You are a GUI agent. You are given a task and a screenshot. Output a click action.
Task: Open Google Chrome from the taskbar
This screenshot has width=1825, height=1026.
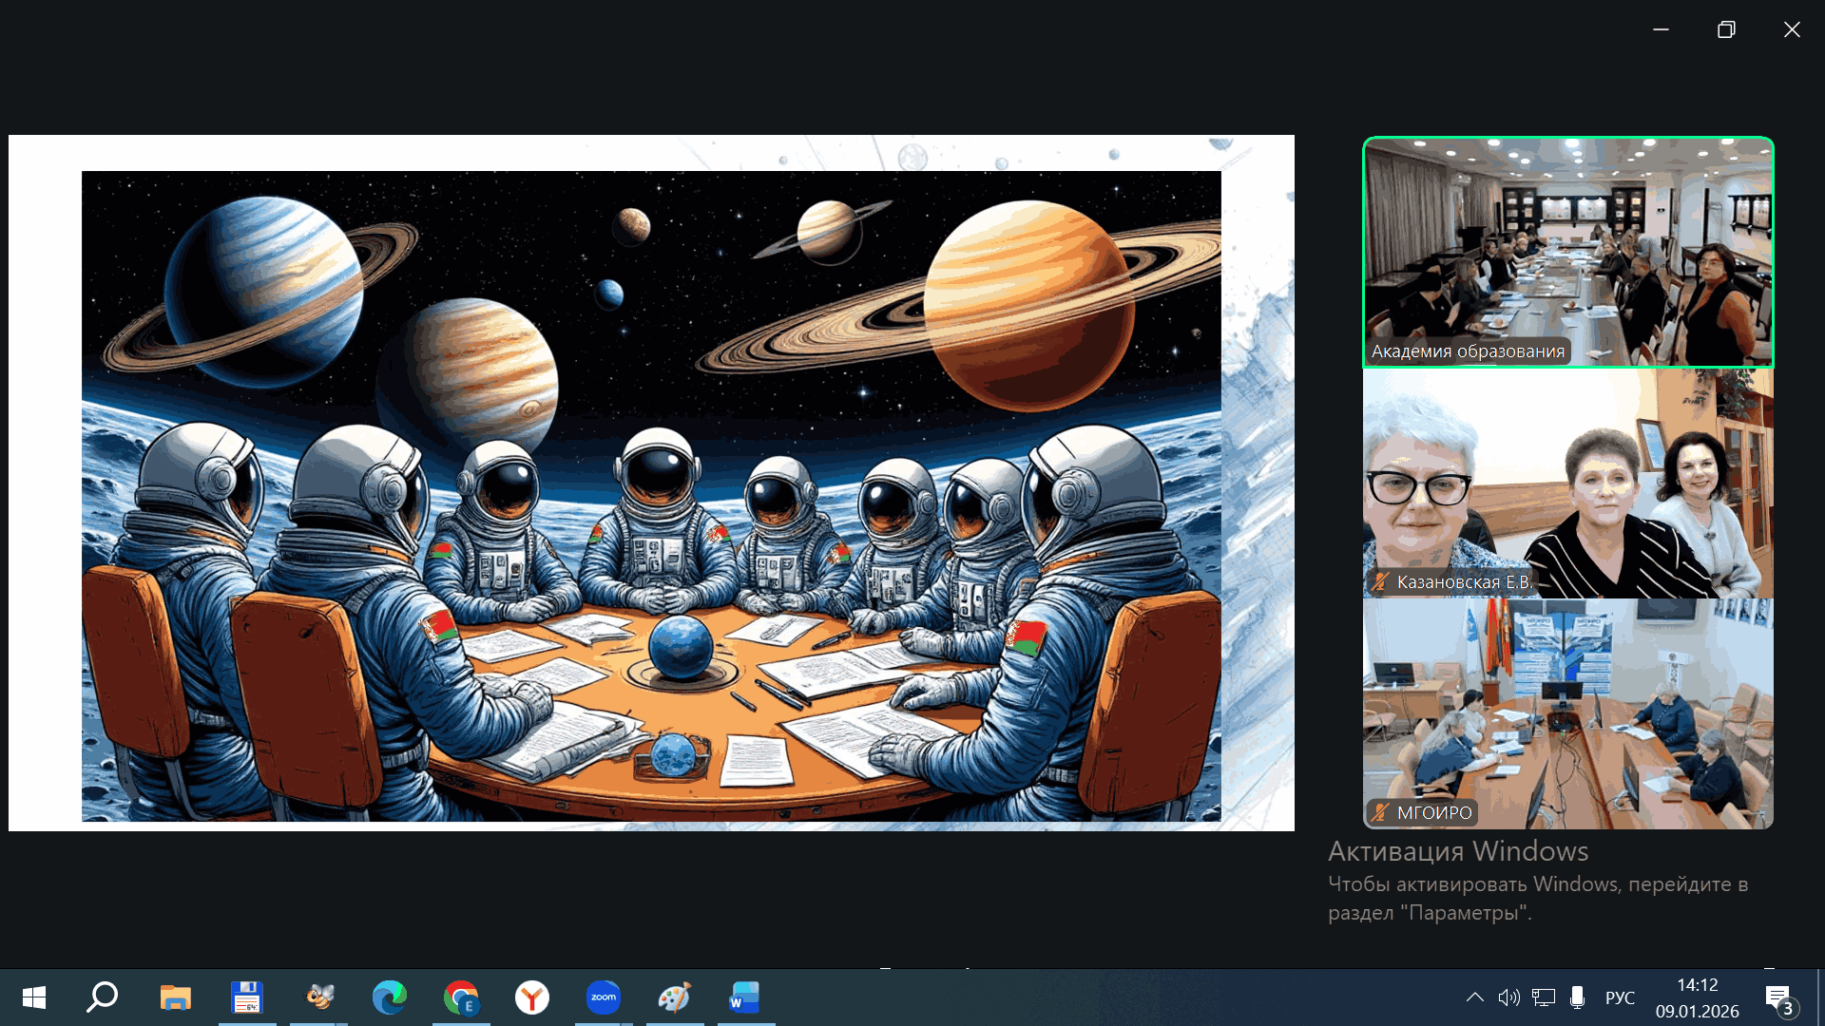(461, 997)
